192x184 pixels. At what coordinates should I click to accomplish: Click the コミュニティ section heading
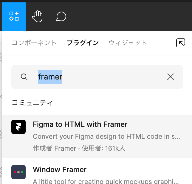pos(32,103)
